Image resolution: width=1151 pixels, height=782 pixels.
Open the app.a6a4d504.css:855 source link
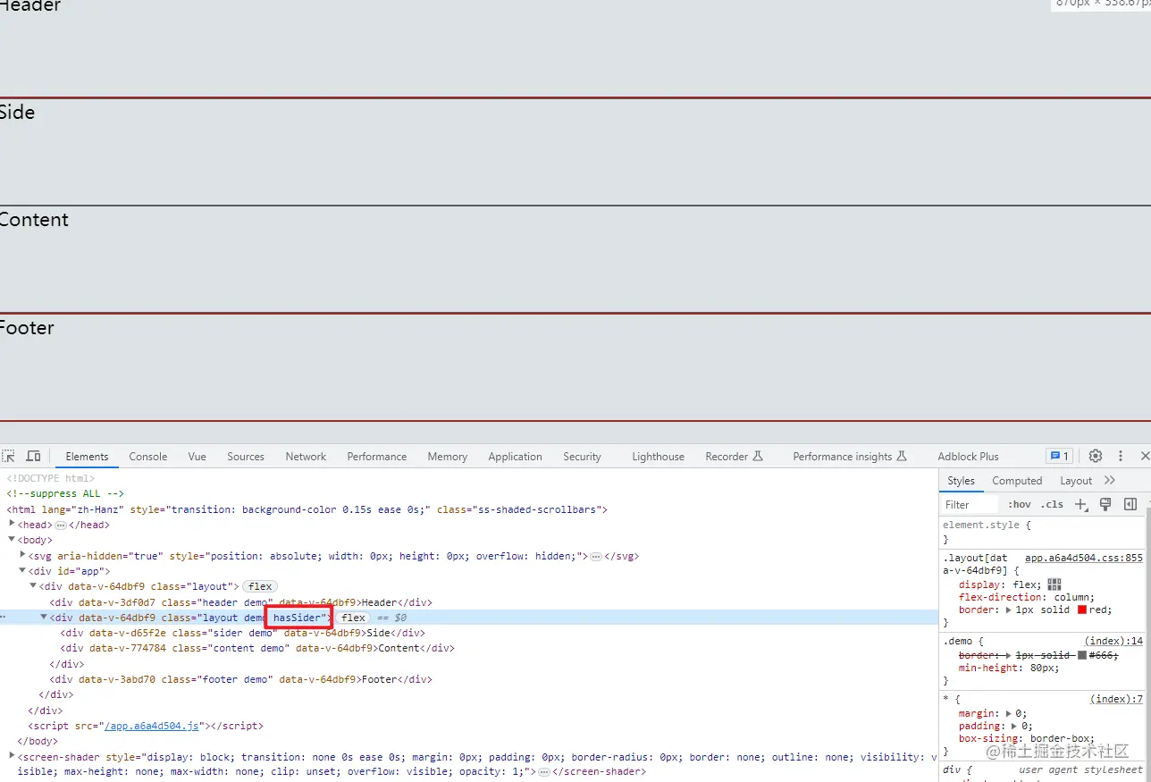(x=1084, y=558)
